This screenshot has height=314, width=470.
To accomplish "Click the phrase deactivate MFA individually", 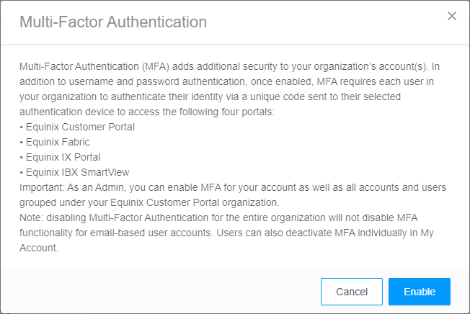I will click(x=347, y=233).
